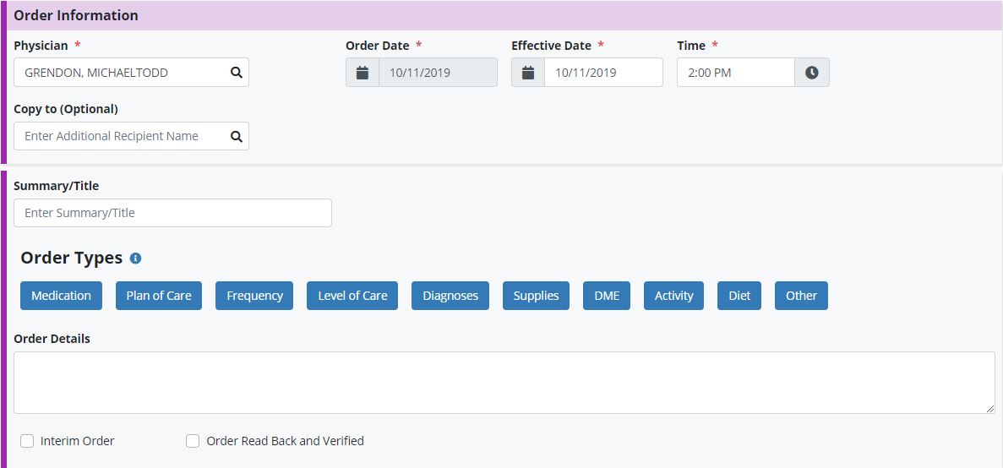Screen dimensions: 1003x468
Task: Pick the Supplies order type button
Action: (x=536, y=296)
